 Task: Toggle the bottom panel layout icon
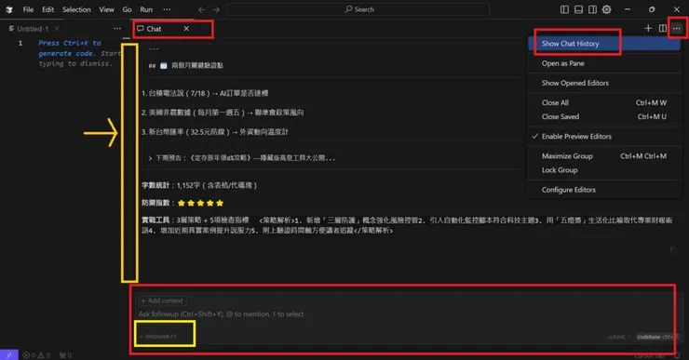point(579,9)
